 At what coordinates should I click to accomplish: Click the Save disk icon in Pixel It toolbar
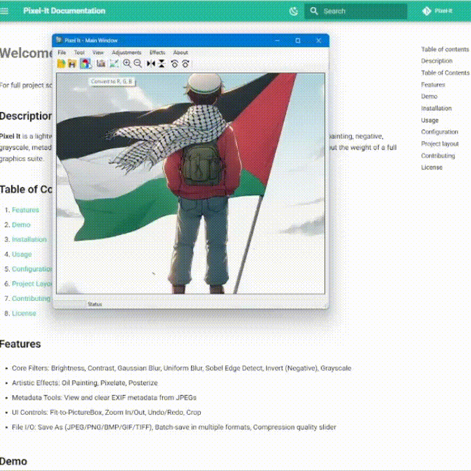point(72,63)
